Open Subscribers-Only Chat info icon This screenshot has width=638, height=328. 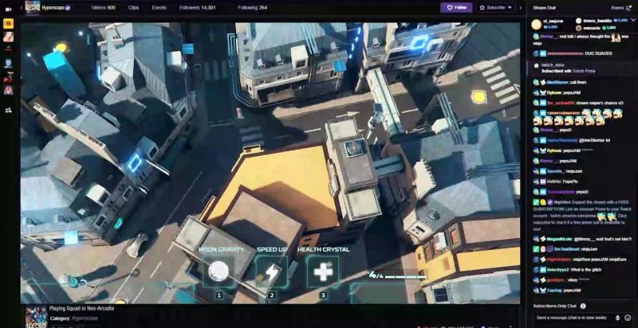pos(583,306)
